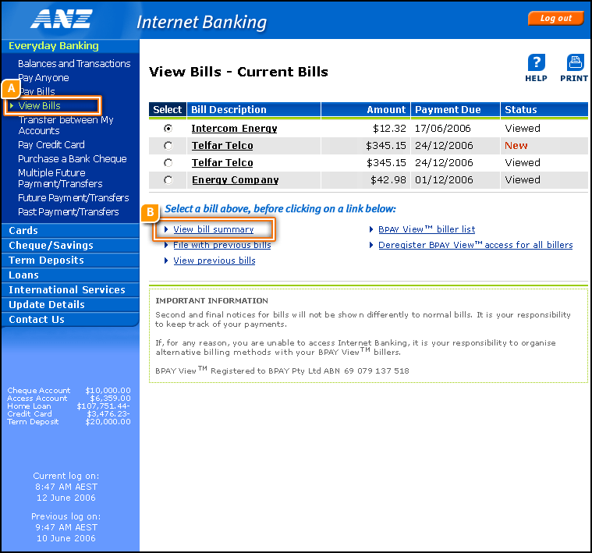Click the IMPORTANT INFORMATION heading
This screenshot has width=592, height=553.
coord(211,301)
